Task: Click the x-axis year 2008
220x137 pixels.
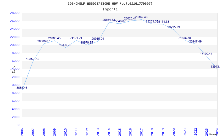Action: tap(44, 132)
